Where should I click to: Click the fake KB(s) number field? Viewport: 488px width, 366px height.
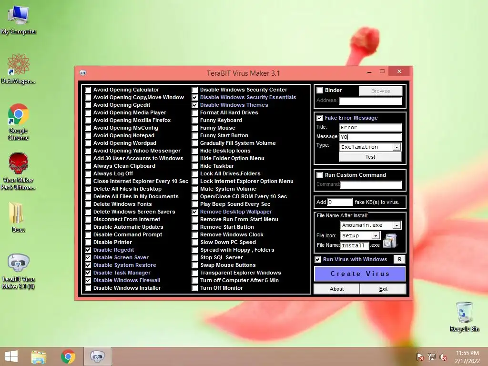[340, 202]
